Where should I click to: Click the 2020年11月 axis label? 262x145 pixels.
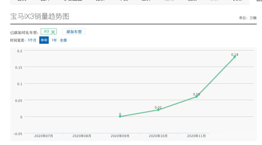click(196, 136)
